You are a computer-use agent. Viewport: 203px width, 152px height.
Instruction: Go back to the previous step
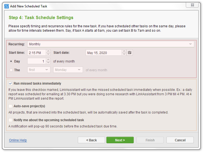tap(91, 140)
